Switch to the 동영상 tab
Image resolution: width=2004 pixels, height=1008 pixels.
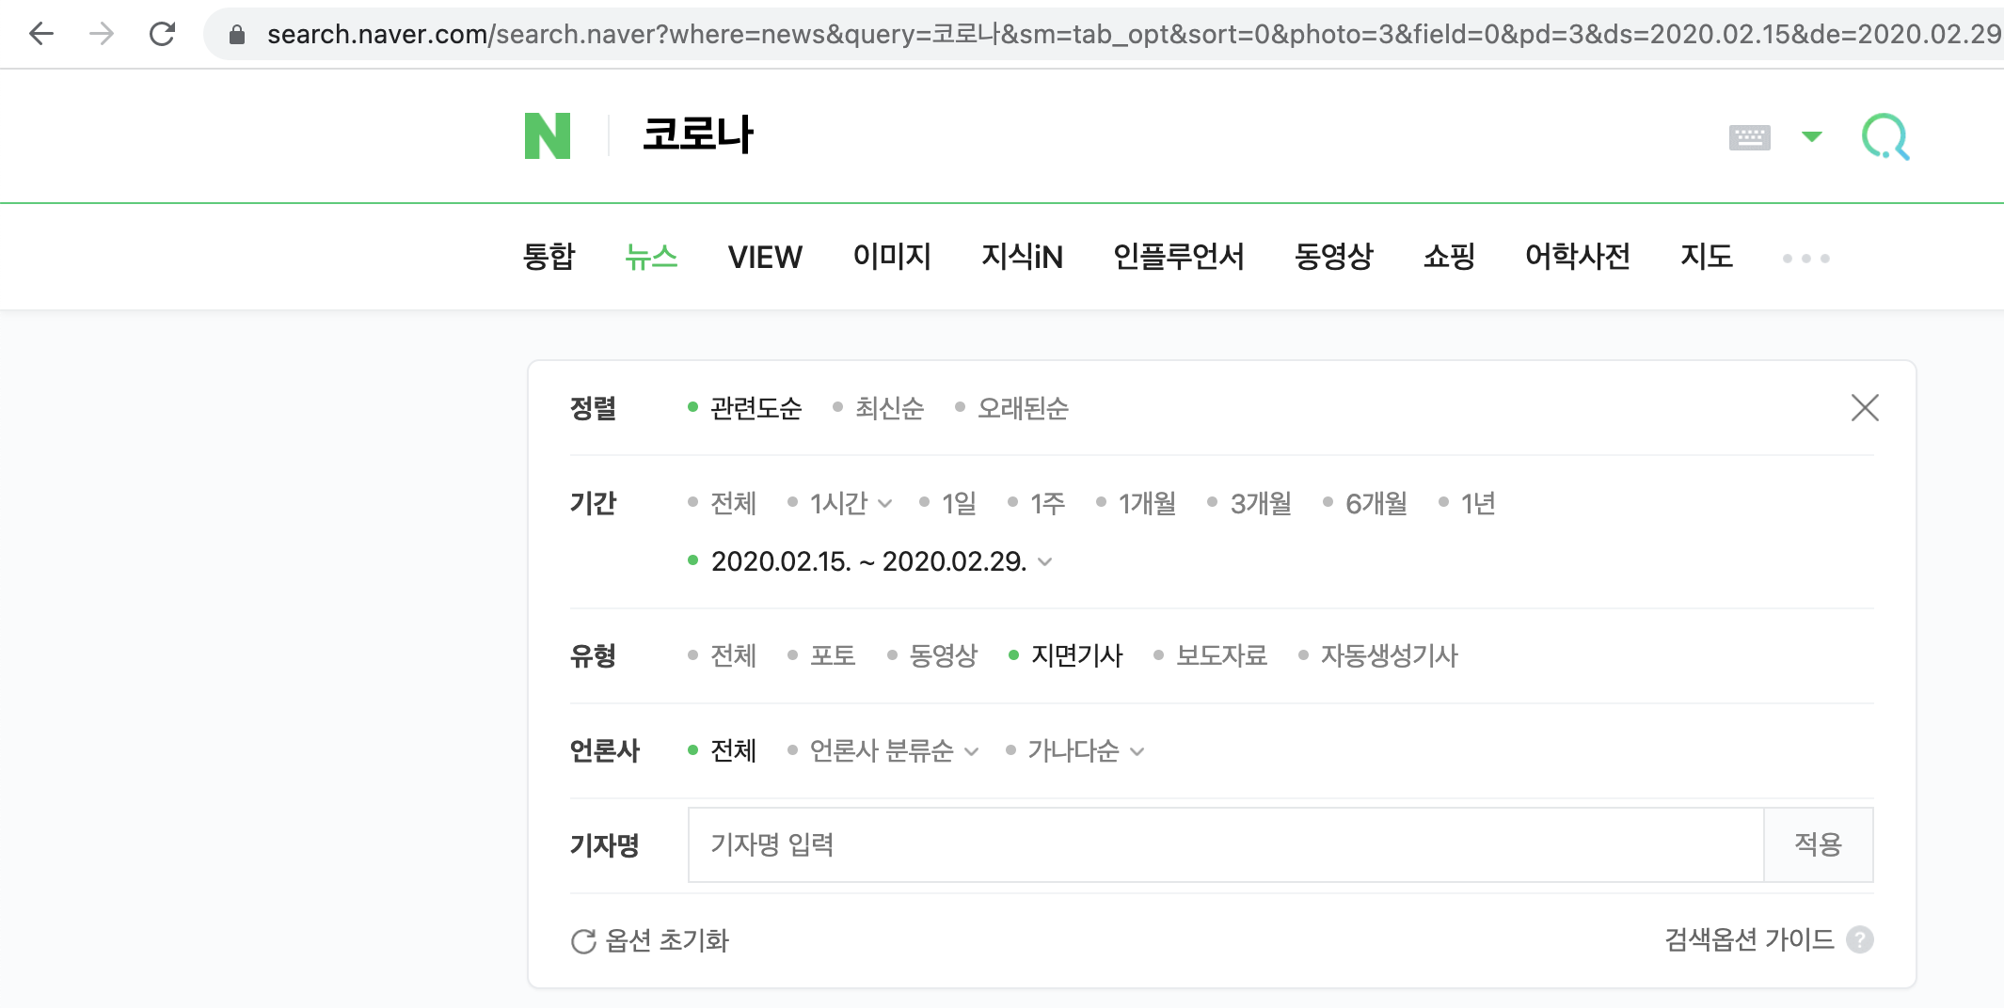[1333, 257]
